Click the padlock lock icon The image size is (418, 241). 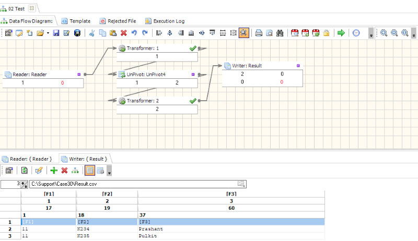(x=326, y=33)
